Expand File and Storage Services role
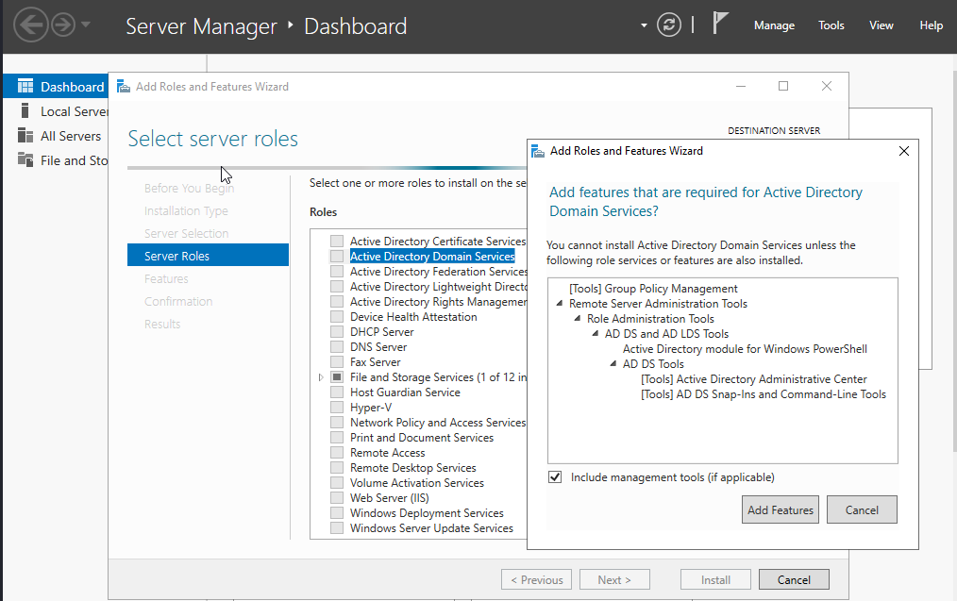The height and width of the screenshot is (601, 957). (x=321, y=377)
